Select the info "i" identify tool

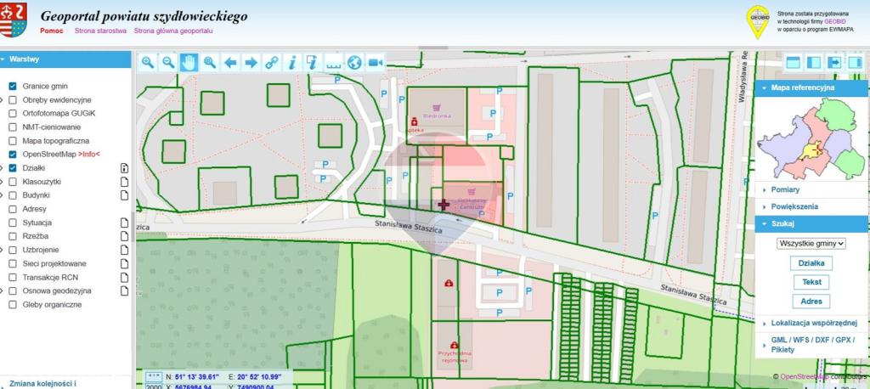[292, 62]
